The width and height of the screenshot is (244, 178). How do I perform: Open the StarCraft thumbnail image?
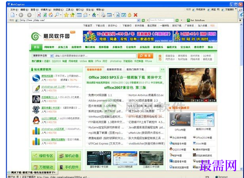click(x=99, y=158)
